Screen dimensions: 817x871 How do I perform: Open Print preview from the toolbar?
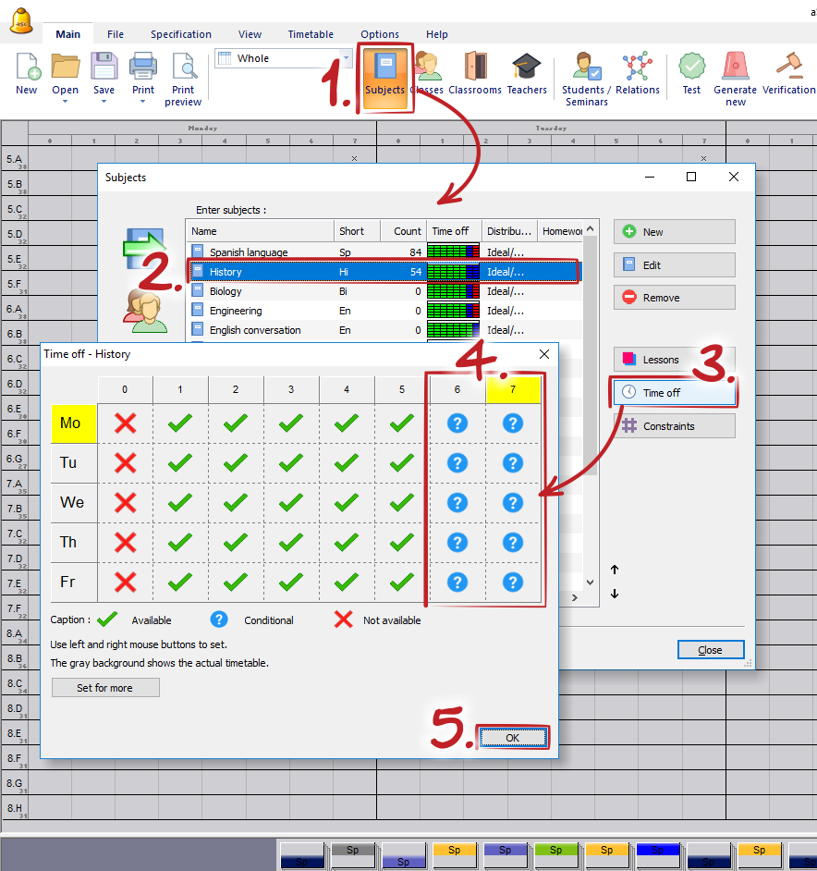point(183,68)
